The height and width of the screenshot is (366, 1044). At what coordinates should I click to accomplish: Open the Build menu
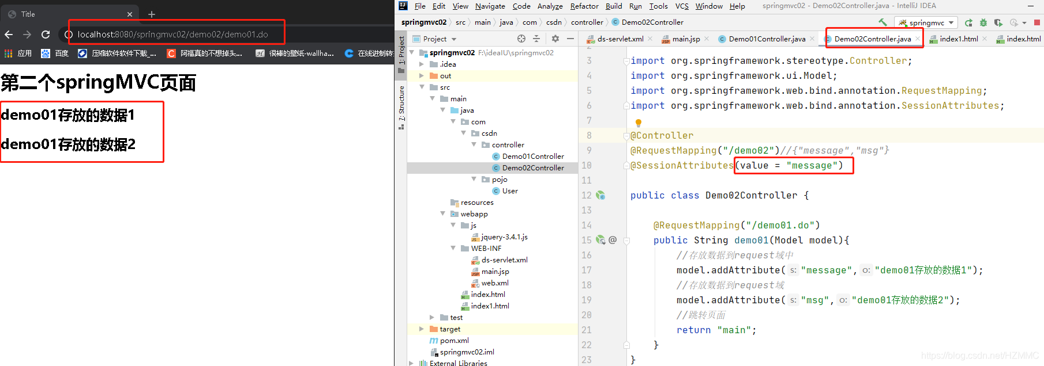[614, 6]
